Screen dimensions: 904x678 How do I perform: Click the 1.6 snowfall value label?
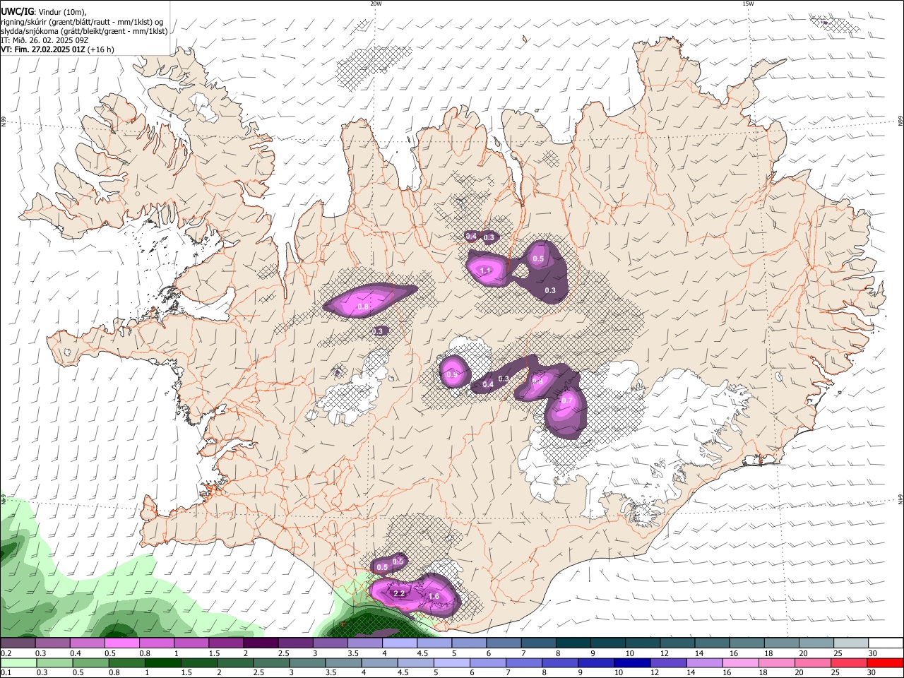pos(434,597)
